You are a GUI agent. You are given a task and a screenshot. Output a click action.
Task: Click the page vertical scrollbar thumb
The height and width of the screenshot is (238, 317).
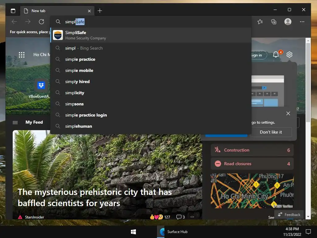pos(308,82)
